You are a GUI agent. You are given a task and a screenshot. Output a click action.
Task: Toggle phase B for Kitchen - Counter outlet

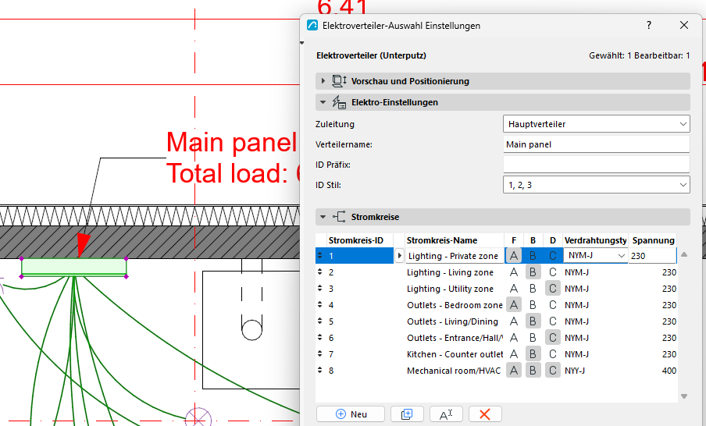(533, 354)
